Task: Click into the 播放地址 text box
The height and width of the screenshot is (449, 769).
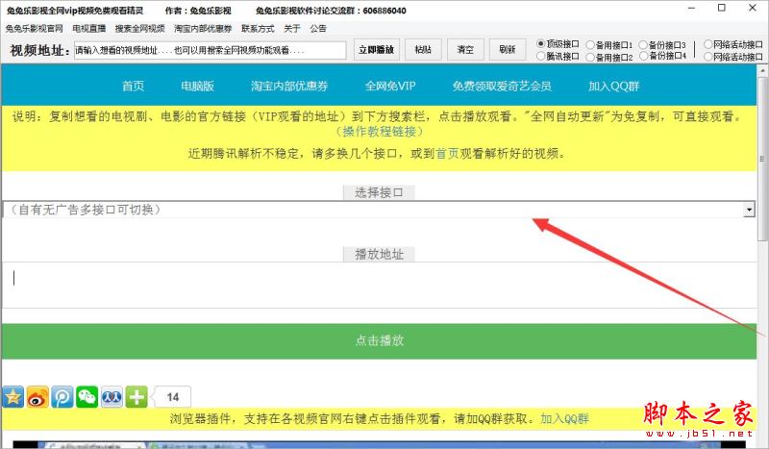Action: 379,285
